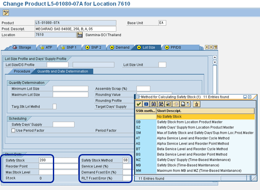Click the Minimum Lot Size field
Viewport: 260px width, 190px height.
coord(70,89)
